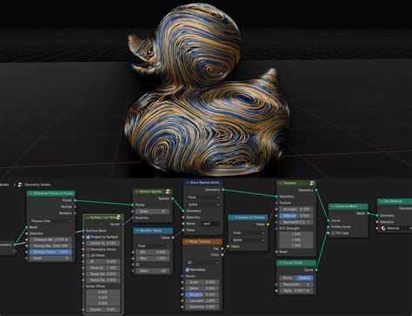
Task: Click the Roughness slider in Noise Texture
Action: tap(203, 294)
